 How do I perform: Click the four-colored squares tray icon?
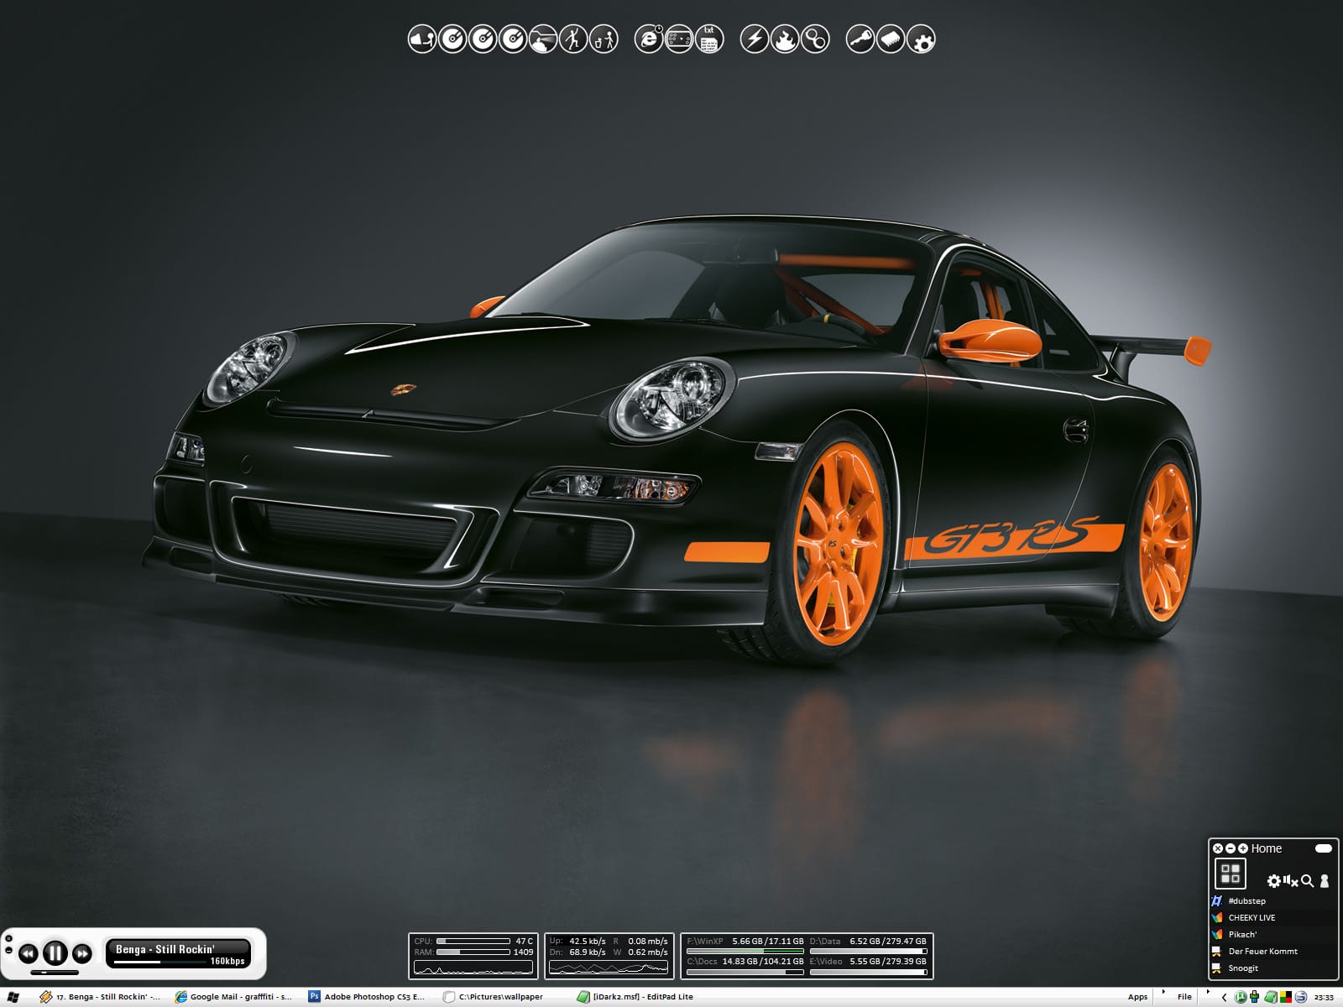point(1285,997)
